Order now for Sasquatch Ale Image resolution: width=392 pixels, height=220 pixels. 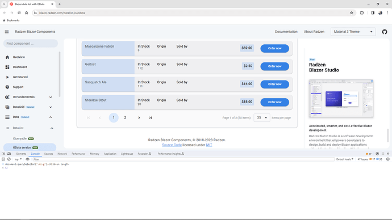point(275,84)
